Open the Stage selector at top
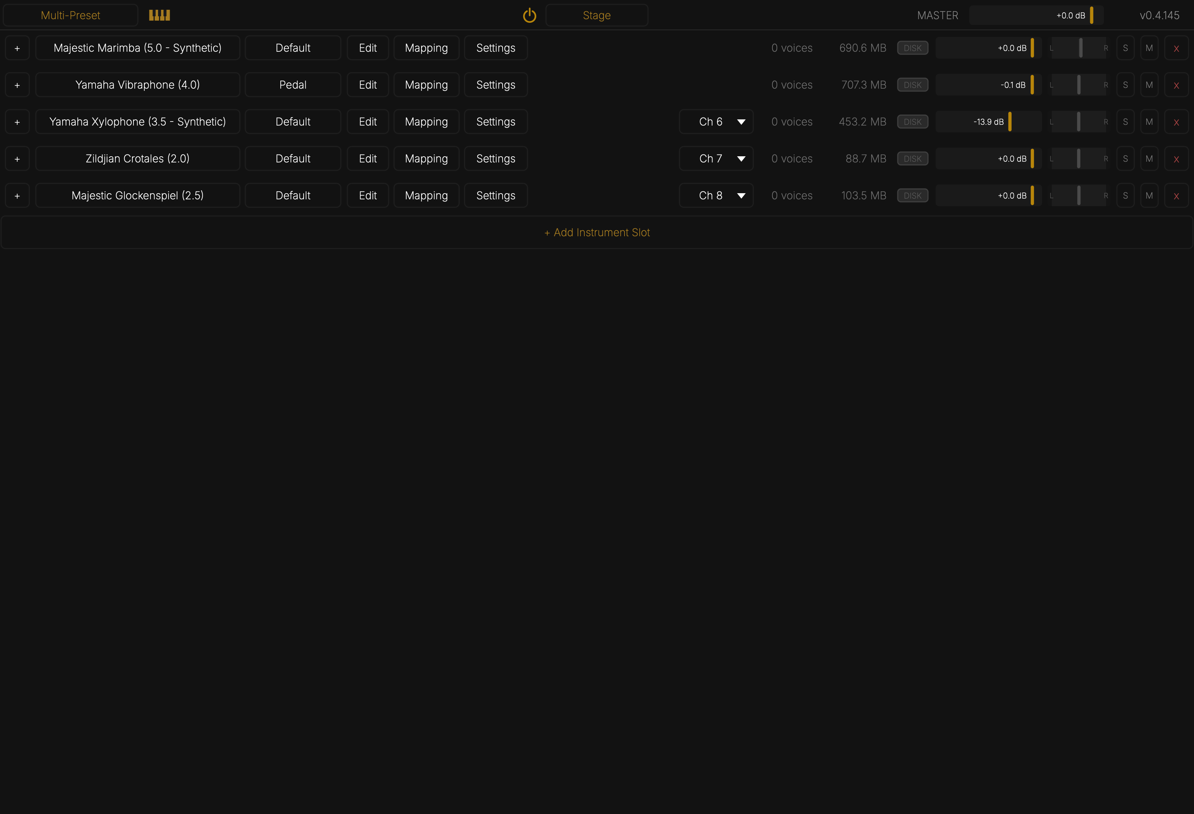1194x814 pixels. point(597,16)
